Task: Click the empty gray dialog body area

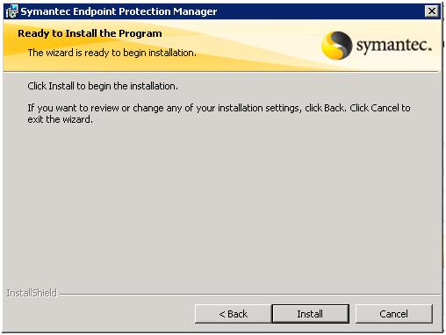Action: coord(222,204)
